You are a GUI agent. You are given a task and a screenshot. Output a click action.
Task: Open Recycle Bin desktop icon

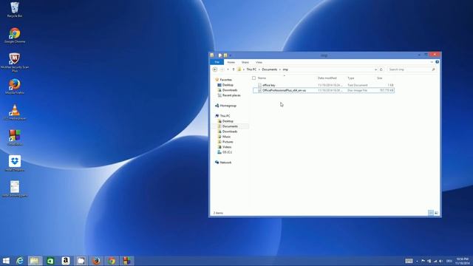[x=15, y=10]
